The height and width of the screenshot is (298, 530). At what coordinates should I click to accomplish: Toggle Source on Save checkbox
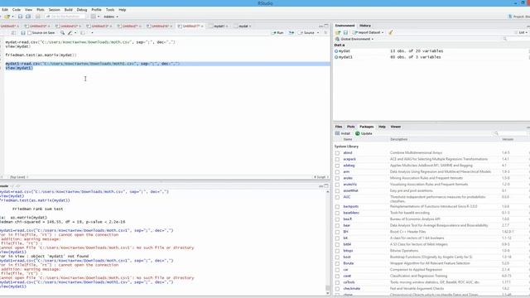[x=30, y=33]
